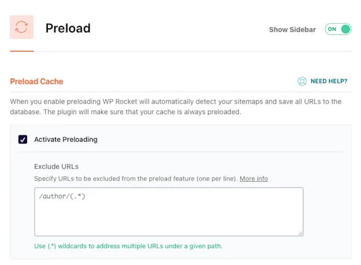The height and width of the screenshot is (265, 361).
Task: Click the green knob of the sidebar switch
Action: pos(345,29)
